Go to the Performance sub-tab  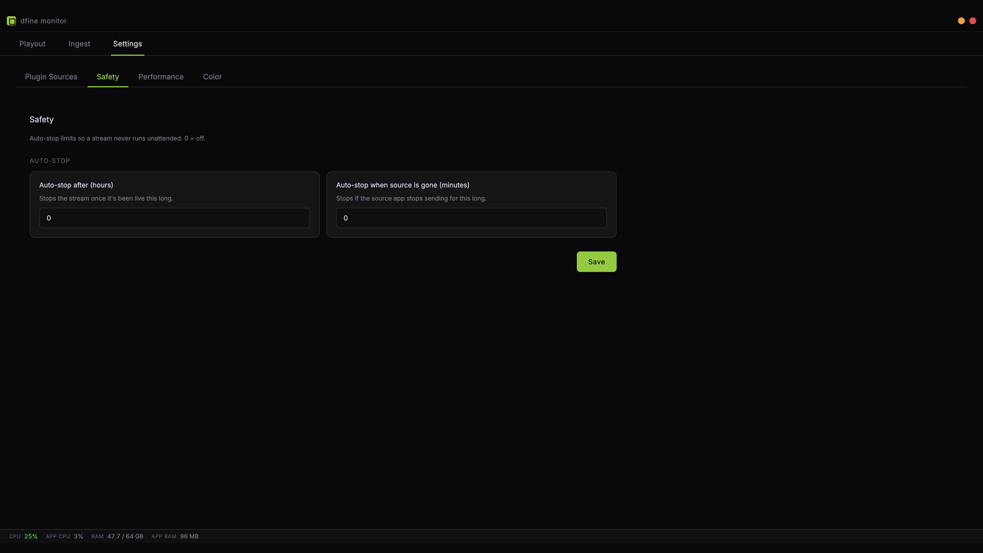[x=161, y=77]
